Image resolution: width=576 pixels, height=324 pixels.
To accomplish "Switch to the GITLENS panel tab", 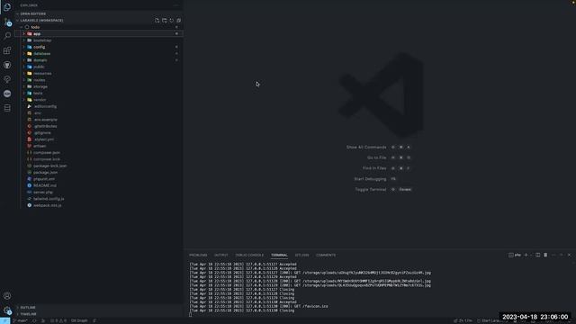I will (x=301, y=256).
